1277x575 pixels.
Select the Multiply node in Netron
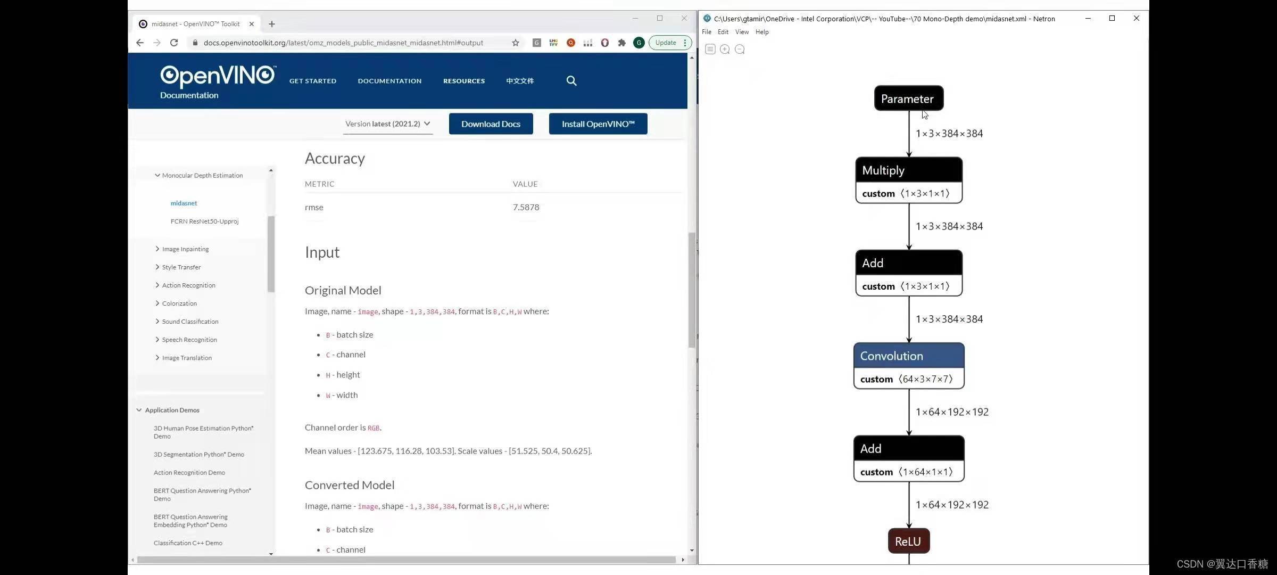tap(908, 170)
